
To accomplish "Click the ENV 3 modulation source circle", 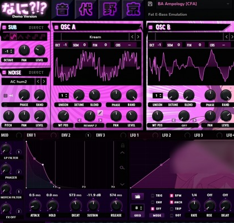I will tap(123, 135).
